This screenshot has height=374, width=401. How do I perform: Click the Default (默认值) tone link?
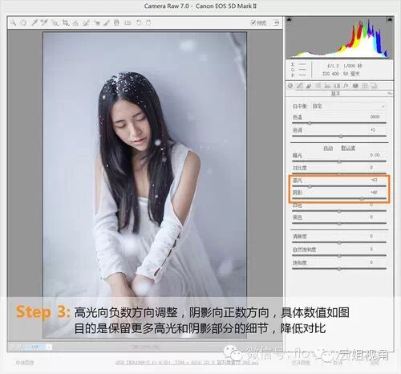pos(348,148)
